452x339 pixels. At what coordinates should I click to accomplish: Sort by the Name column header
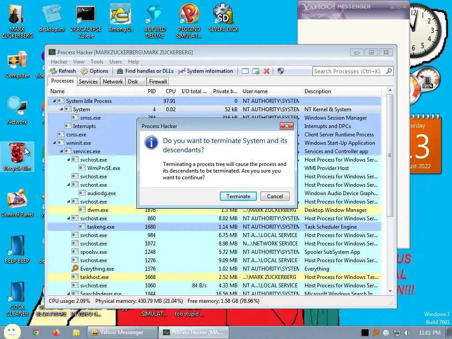[x=92, y=91]
